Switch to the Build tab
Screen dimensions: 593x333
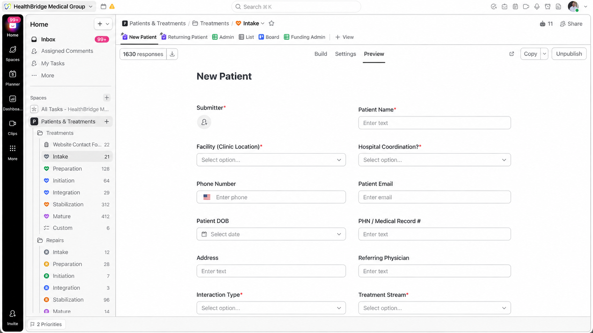(x=321, y=54)
